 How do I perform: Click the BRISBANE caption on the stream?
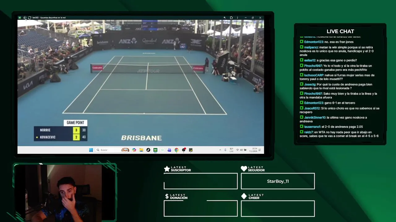click(141, 138)
